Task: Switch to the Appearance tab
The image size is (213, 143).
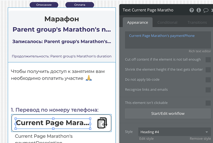Action: pyautogui.click(x=137, y=22)
